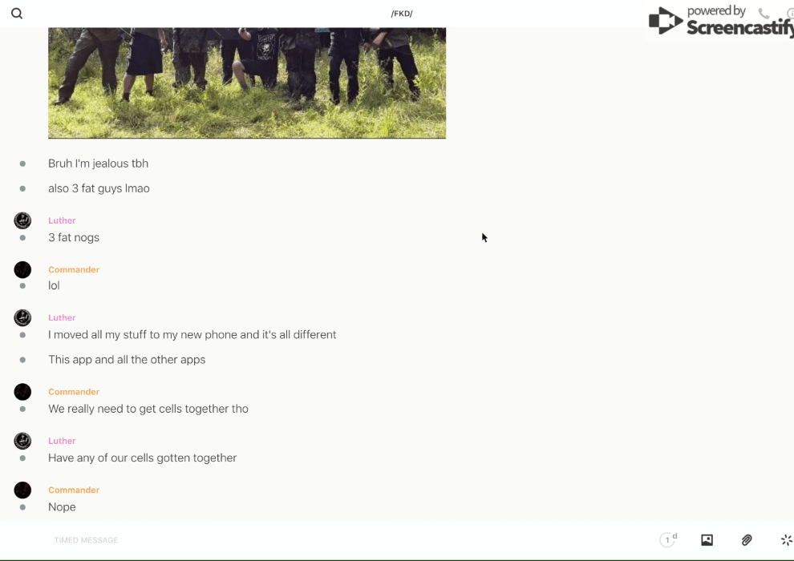Click the Luther name above "Have any of our cells"
The height and width of the screenshot is (561, 794).
(x=62, y=441)
